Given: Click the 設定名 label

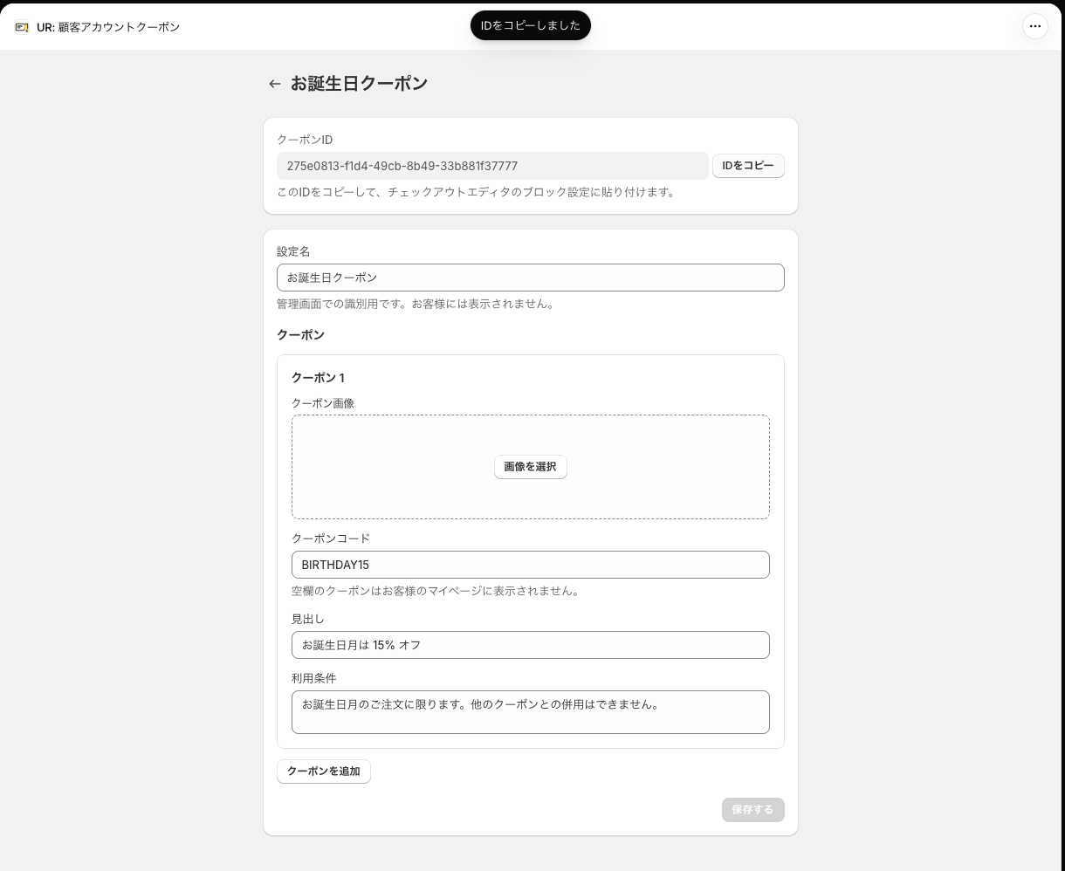Looking at the screenshot, I should 293,251.
